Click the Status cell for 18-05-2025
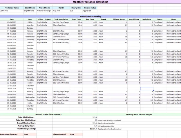Screen dimensions: 181x138 tap(160, 71)
